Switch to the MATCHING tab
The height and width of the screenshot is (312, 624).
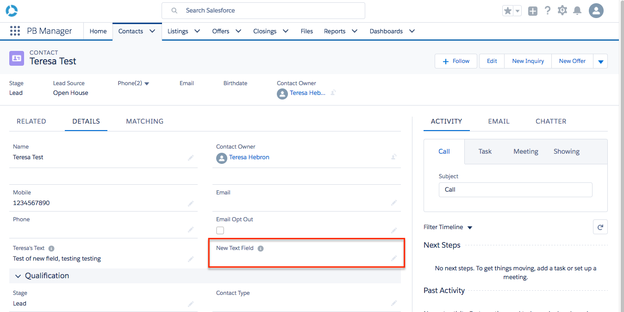click(145, 121)
